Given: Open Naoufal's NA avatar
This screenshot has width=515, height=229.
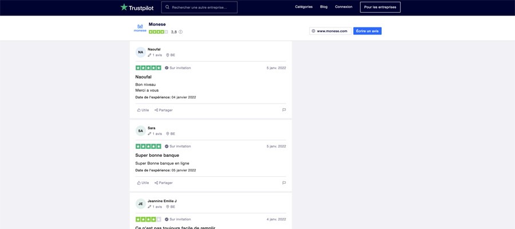Looking at the screenshot, I should click(141, 52).
